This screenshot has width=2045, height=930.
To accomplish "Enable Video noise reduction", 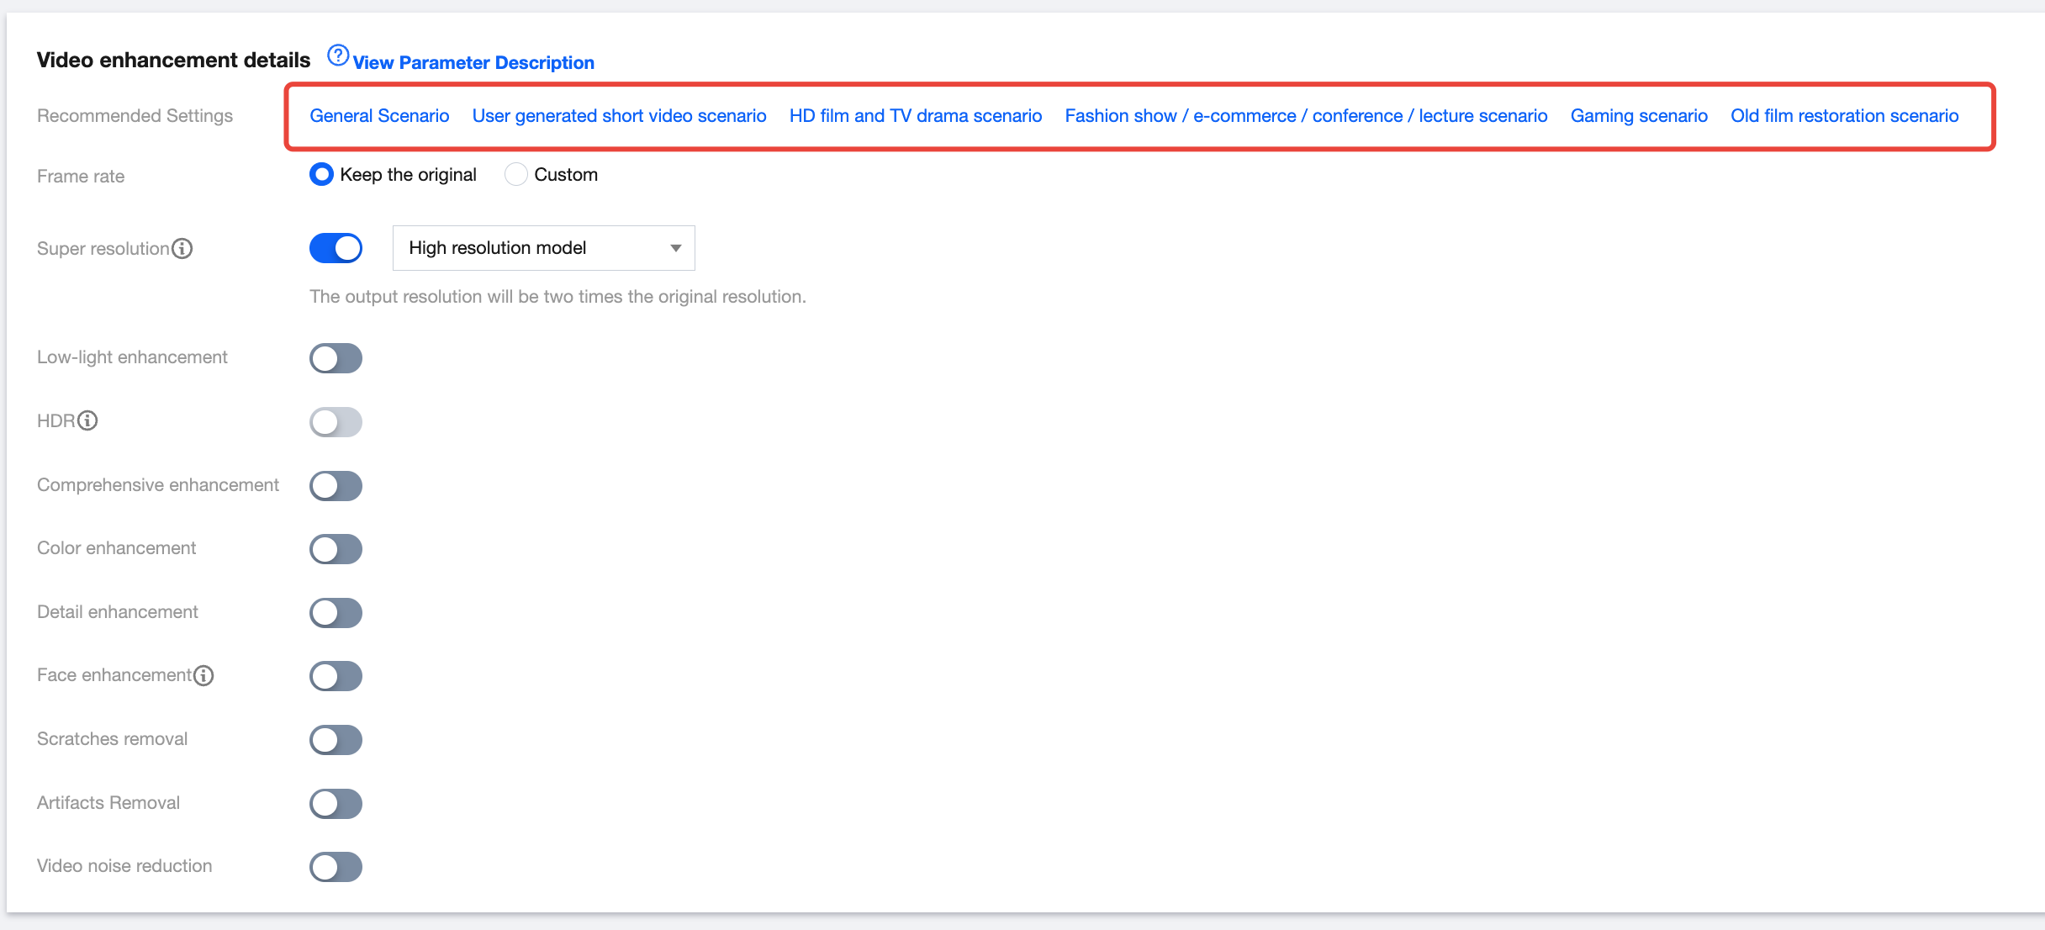I will 336,867.
